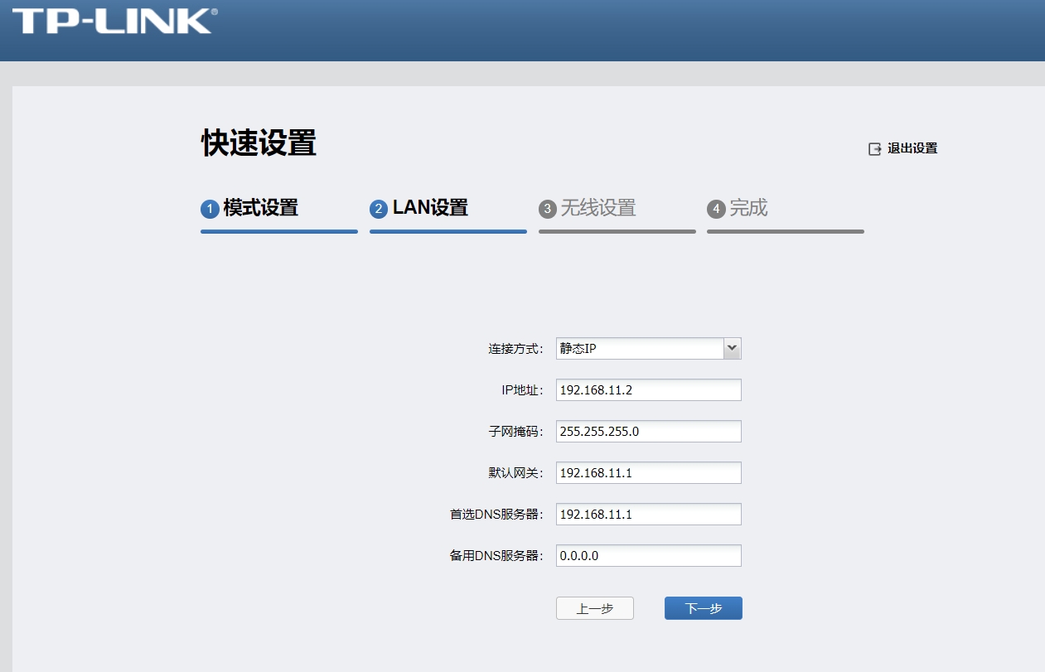Expand the 连接方式 dropdown arrow
This screenshot has width=1045, height=672.
[x=732, y=349]
